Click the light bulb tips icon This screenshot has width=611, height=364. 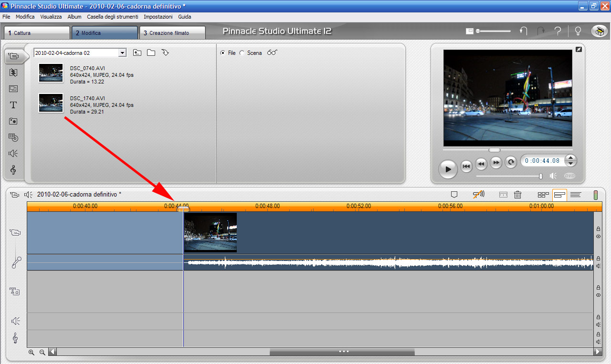point(578,31)
